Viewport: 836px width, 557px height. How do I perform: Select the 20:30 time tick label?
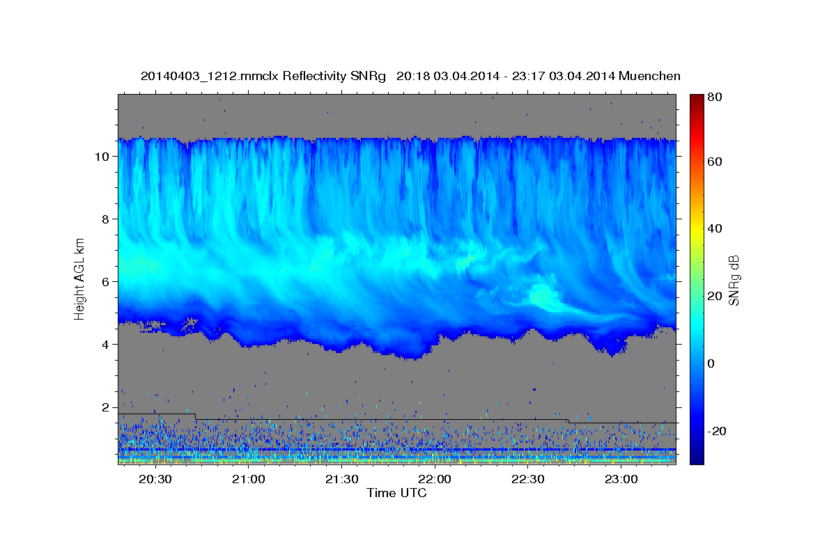tap(155, 480)
